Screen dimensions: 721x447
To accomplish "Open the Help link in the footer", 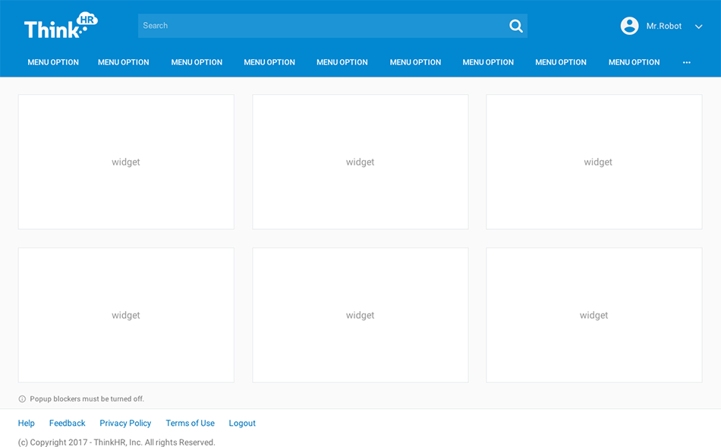I will pos(27,423).
